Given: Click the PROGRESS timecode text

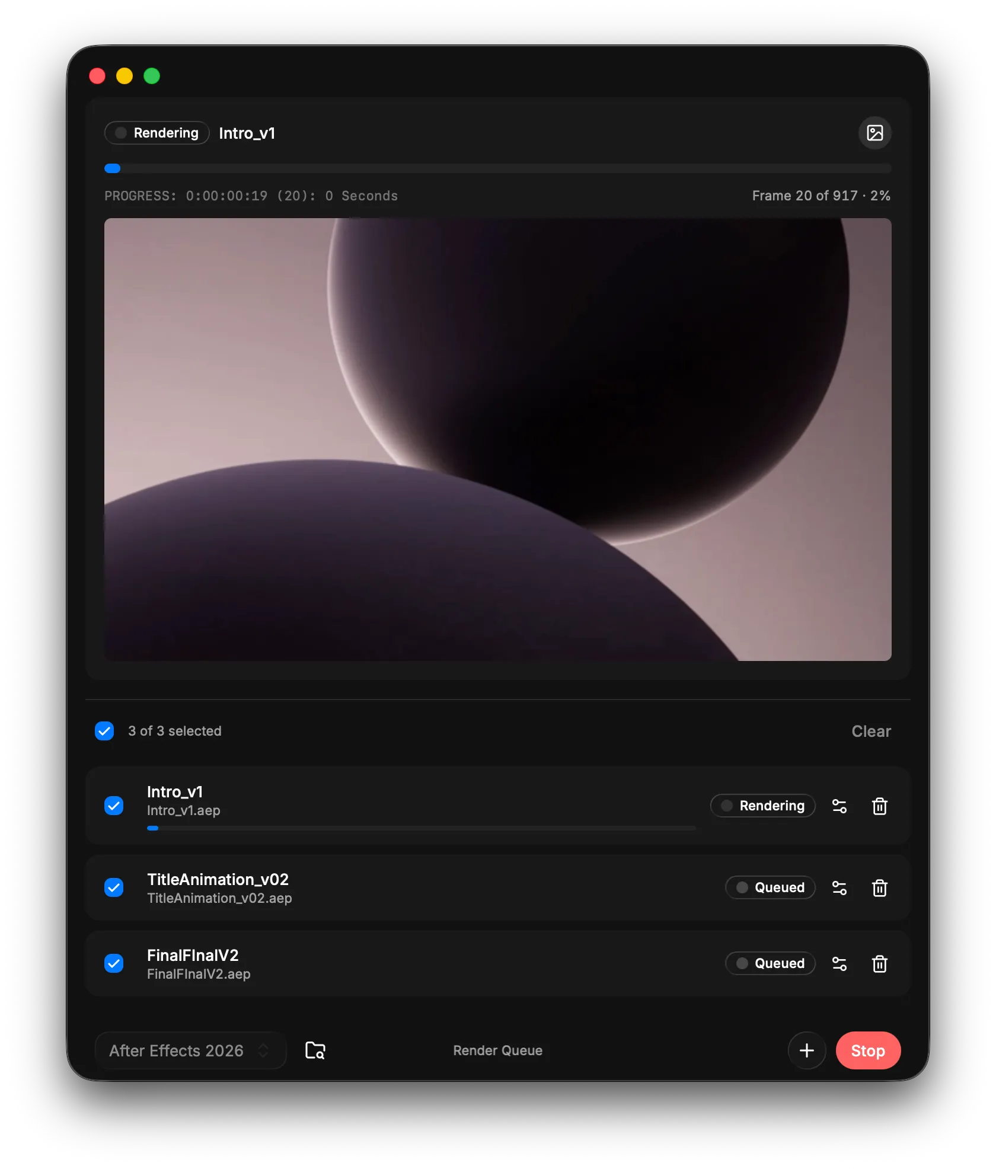Looking at the screenshot, I should tap(251, 196).
